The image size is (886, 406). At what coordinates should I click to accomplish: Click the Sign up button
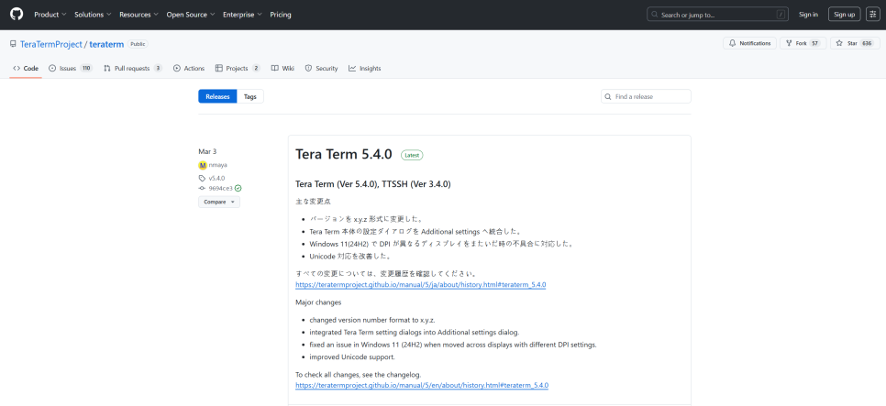tap(844, 15)
